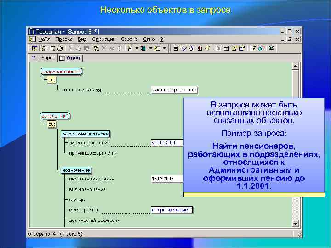
Task: Close the inner Запрос 8 document window
Action: point(297,39)
